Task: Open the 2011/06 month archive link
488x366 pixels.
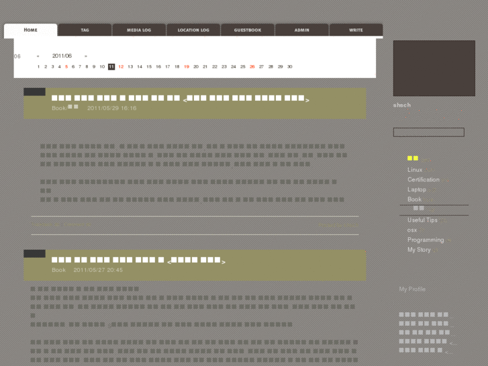Action: [x=62, y=56]
